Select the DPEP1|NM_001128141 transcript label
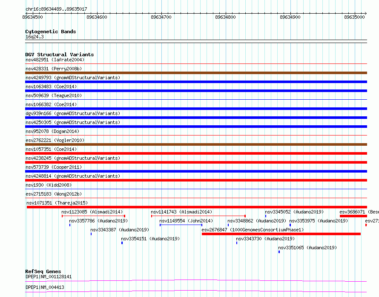 (x=49, y=277)
